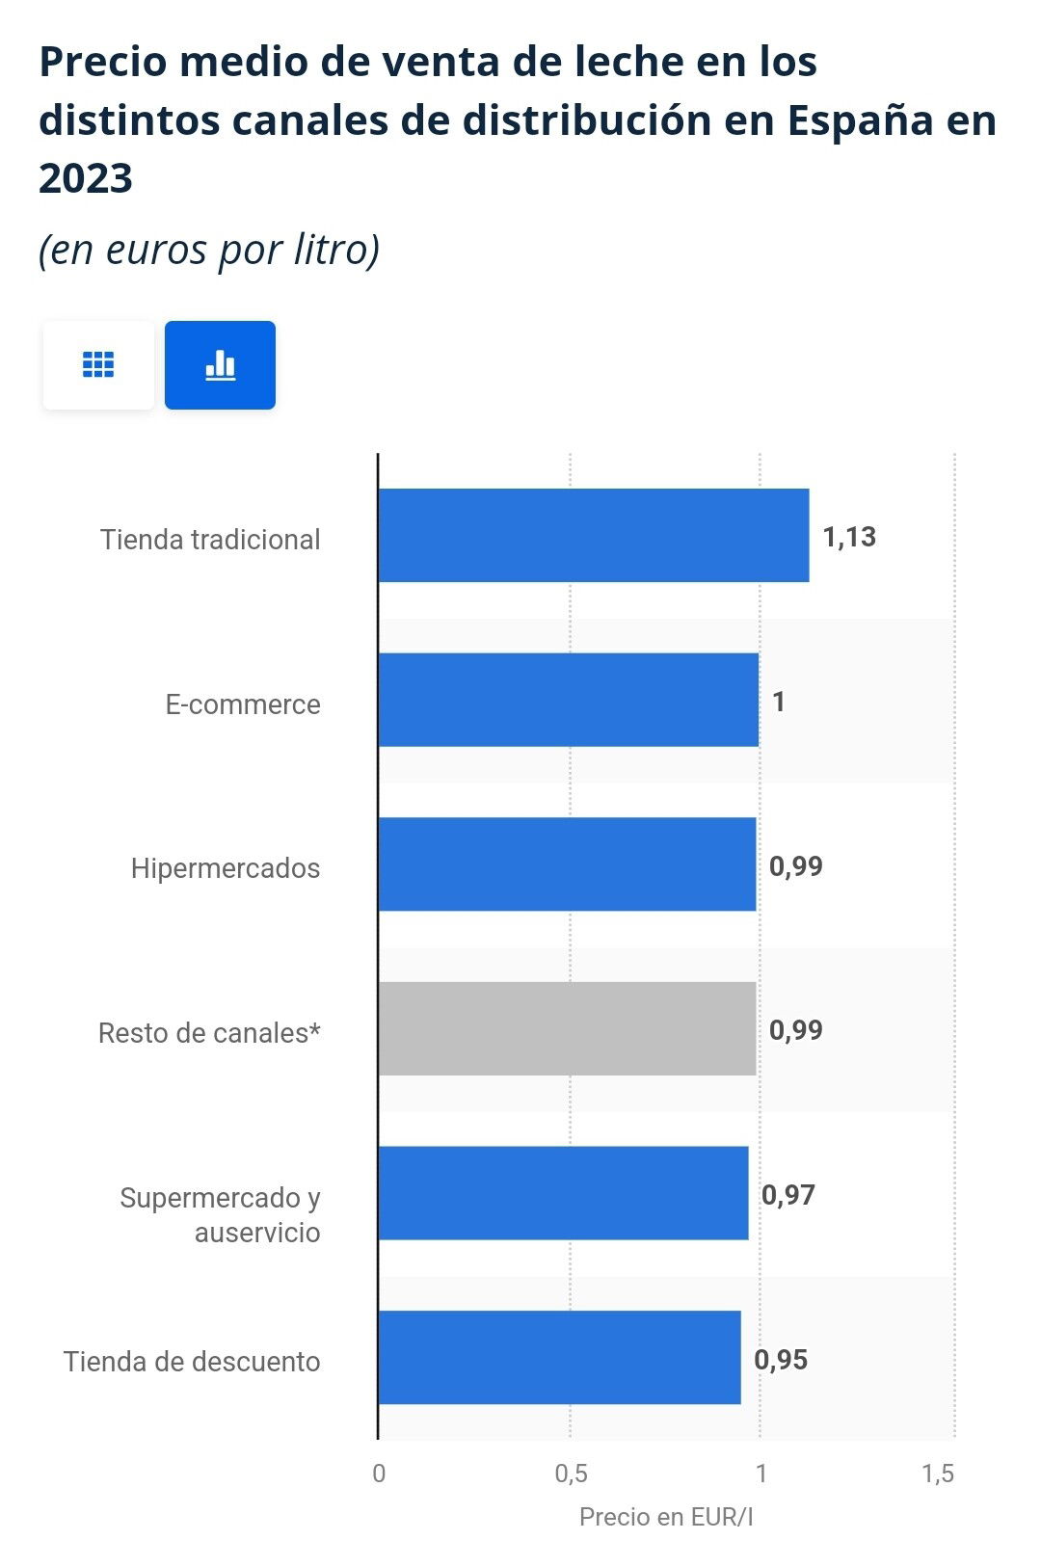Select the Hipermercados blue bar
The width and height of the screenshot is (1041, 1567).
(x=567, y=864)
